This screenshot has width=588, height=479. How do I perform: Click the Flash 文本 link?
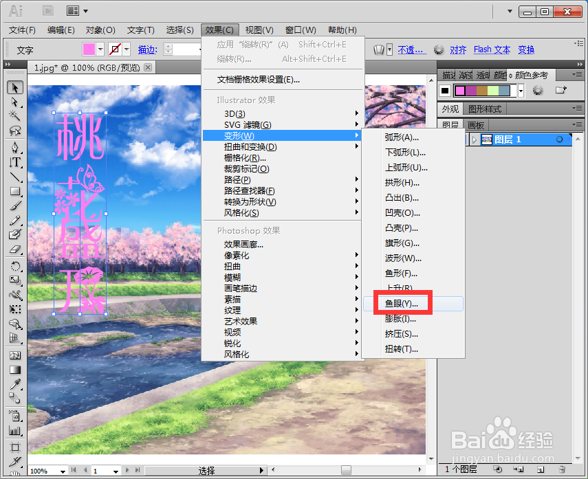(492, 49)
